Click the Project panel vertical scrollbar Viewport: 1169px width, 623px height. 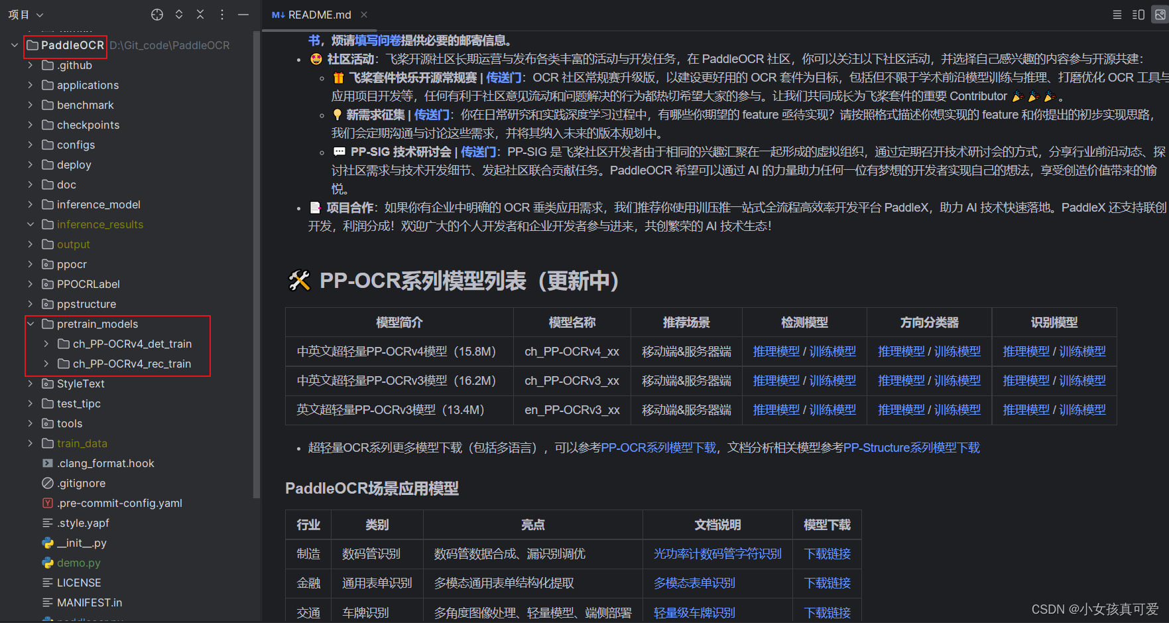click(255, 265)
